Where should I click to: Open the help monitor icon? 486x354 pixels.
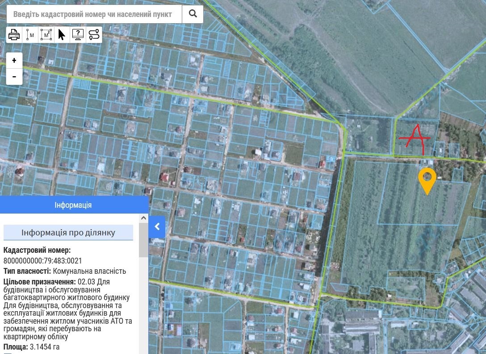click(78, 35)
